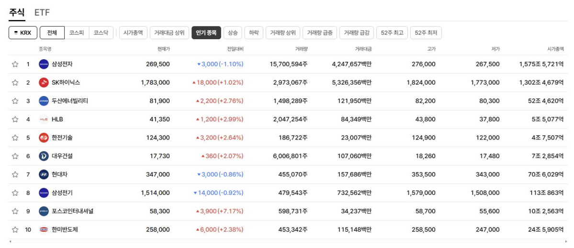Toggle the star for 대우건설

pyautogui.click(x=15, y=156)
